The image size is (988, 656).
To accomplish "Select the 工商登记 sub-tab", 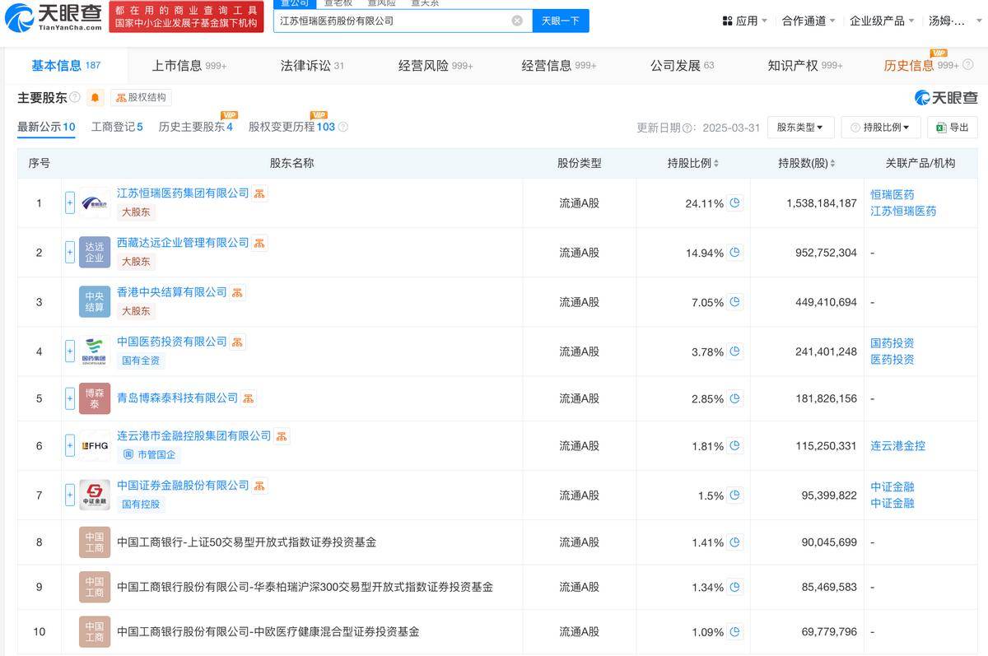I will pos(117,127).
